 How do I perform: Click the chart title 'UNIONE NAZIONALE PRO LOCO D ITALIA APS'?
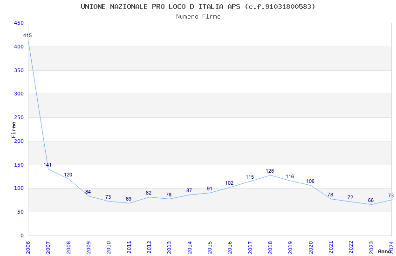tap(160, 7)
